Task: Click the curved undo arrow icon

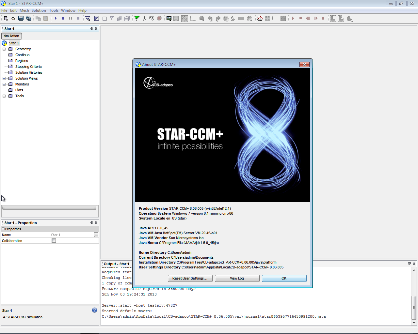Action: (x=210, y=19)
